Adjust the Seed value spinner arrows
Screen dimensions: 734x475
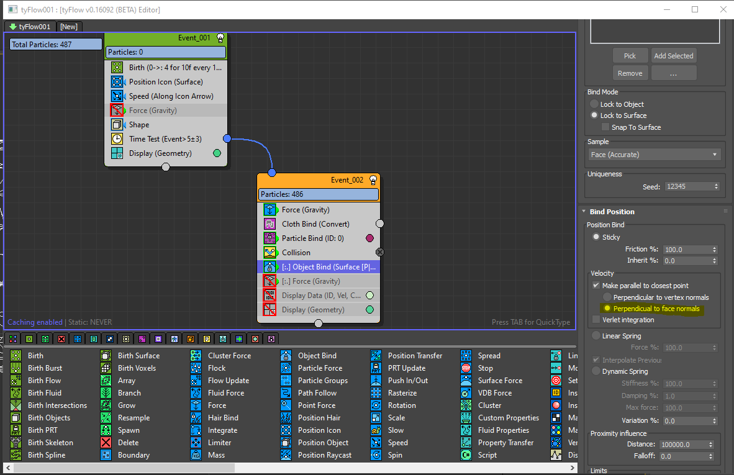coord(716,186)
